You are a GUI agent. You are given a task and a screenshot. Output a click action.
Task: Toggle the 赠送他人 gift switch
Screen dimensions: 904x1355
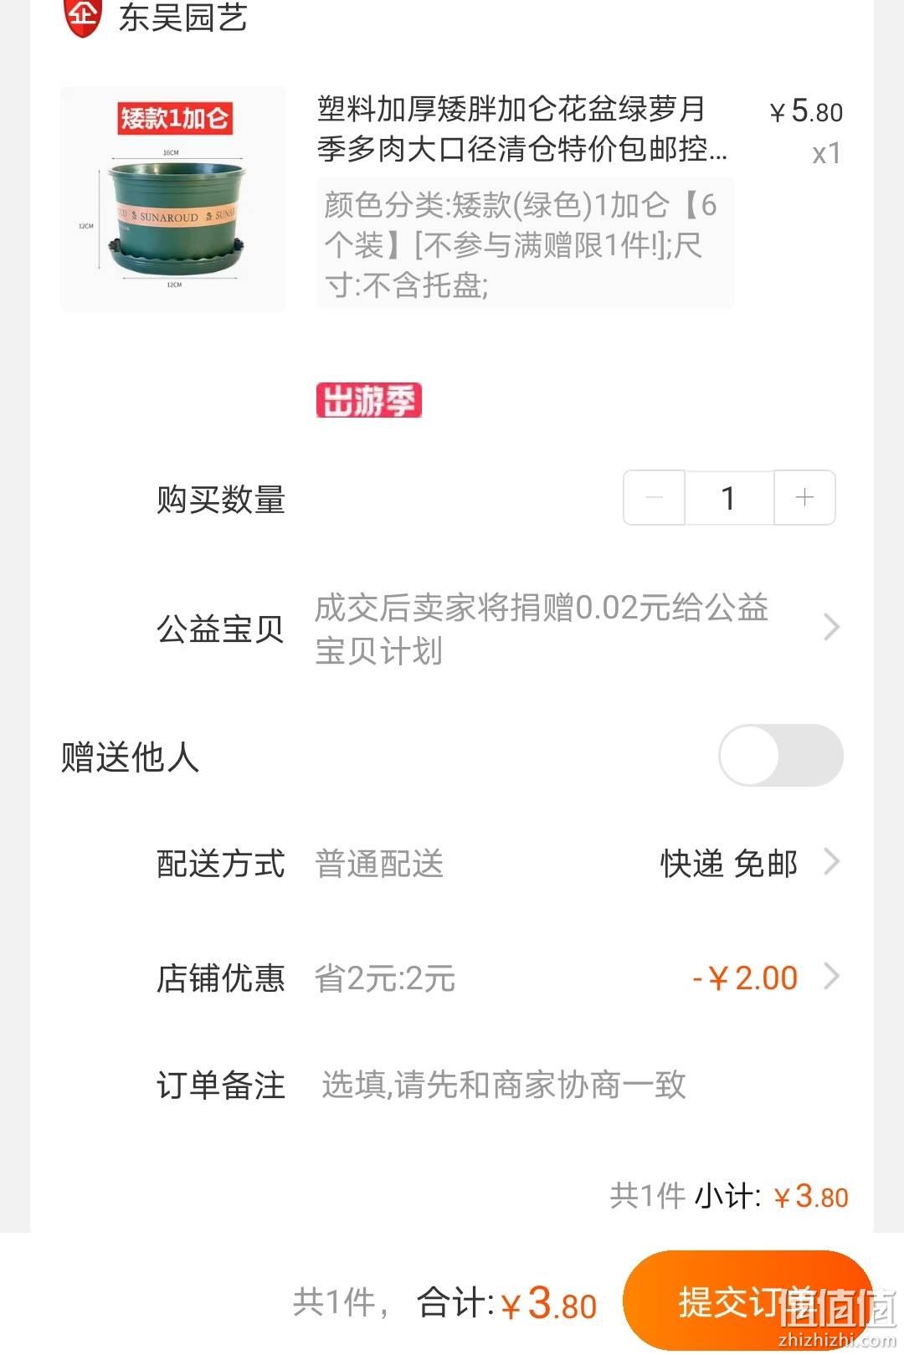click(x=781, y=755)
